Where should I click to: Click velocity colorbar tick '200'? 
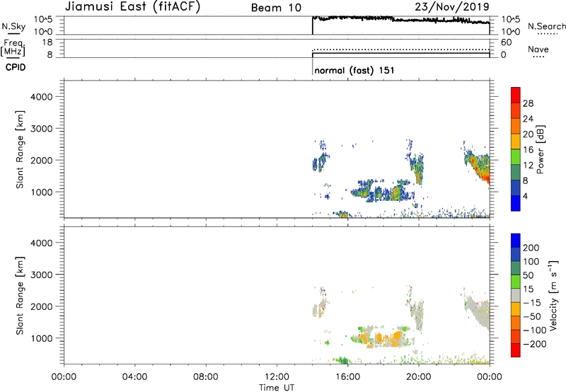click(x=531, y=248)
